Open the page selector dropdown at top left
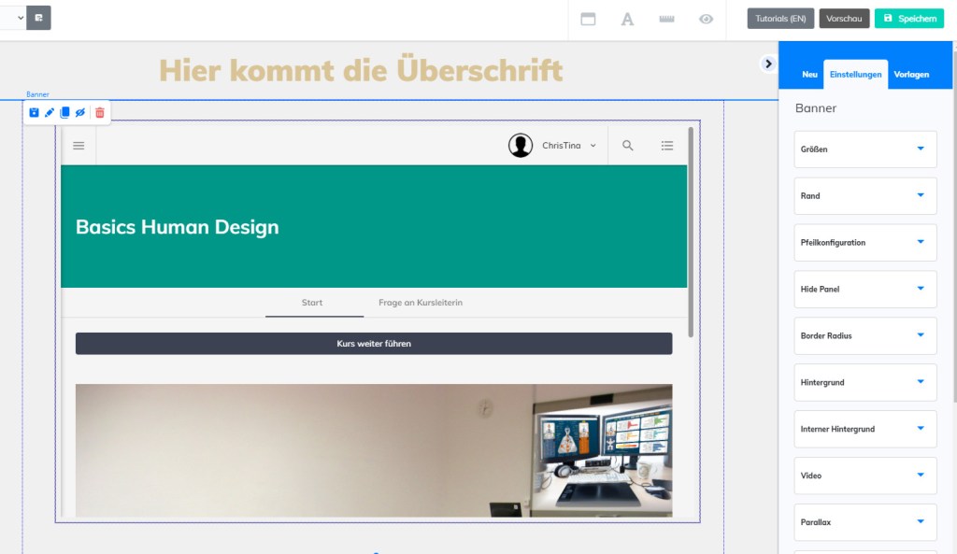 coord(13,18)
